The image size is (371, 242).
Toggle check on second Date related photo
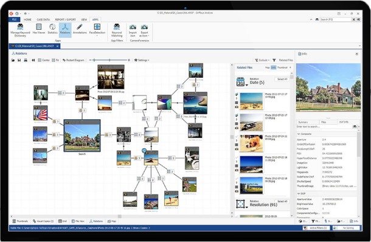[237, 115]
